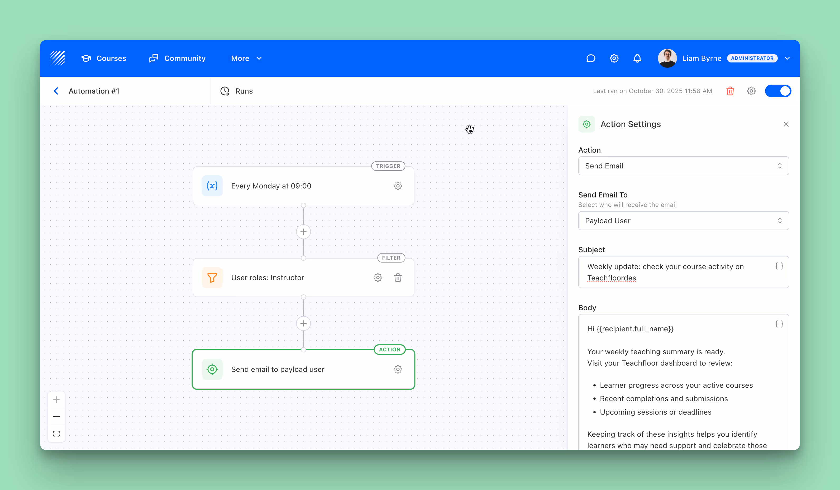This screenshot has width=840, height=490.
Task: Add a step between trigger and filter nodes
Action: click(303, 231)
